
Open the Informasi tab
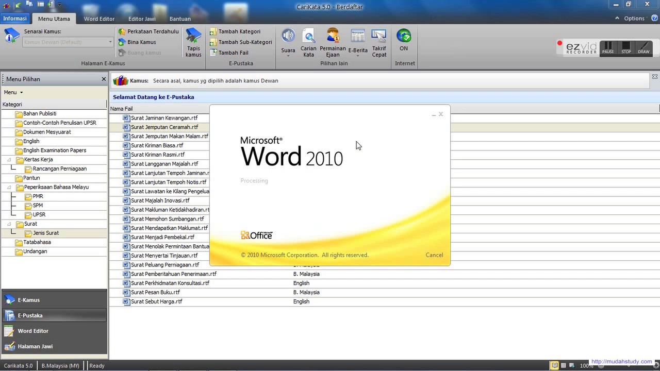pyautogui.click(x=15, y=18)
